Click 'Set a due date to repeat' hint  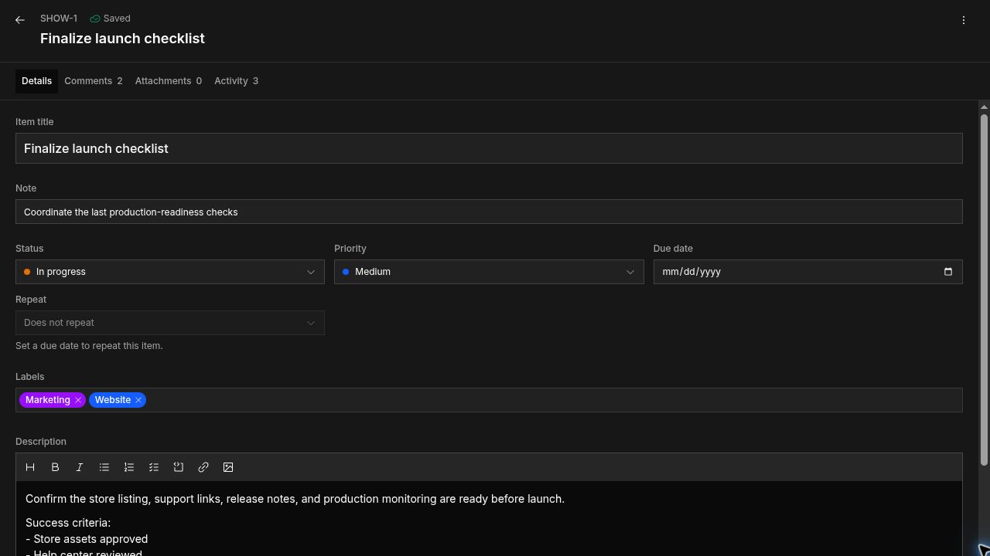point(89,346)
